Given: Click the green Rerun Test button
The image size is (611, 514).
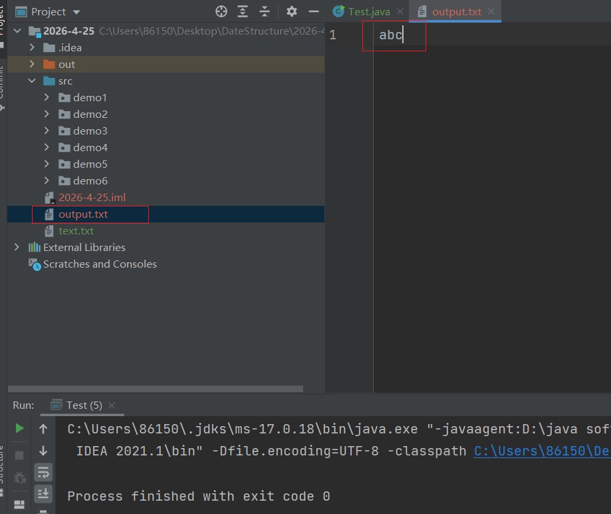Looking at the screenshot, I should pos(20,428).
